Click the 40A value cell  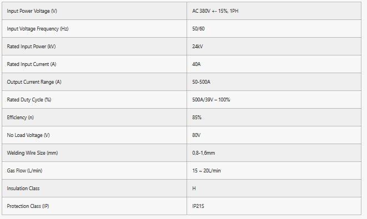pyautogui.click(x=274, y=64)
